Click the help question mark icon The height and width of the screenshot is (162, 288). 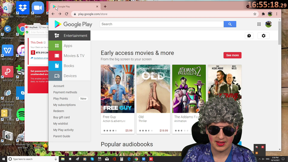pyautogui.click(x=249, y=36)
